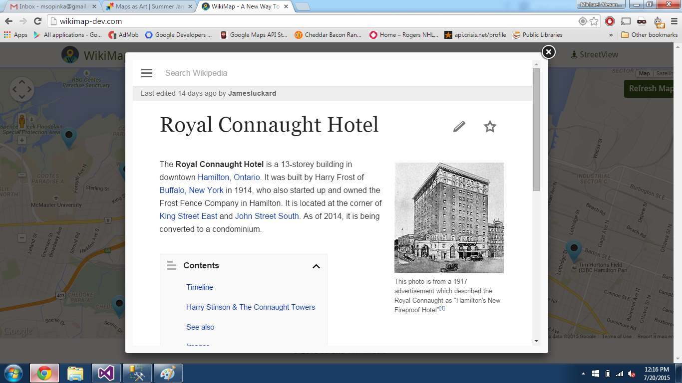Click the browser back button

point(8,21)
